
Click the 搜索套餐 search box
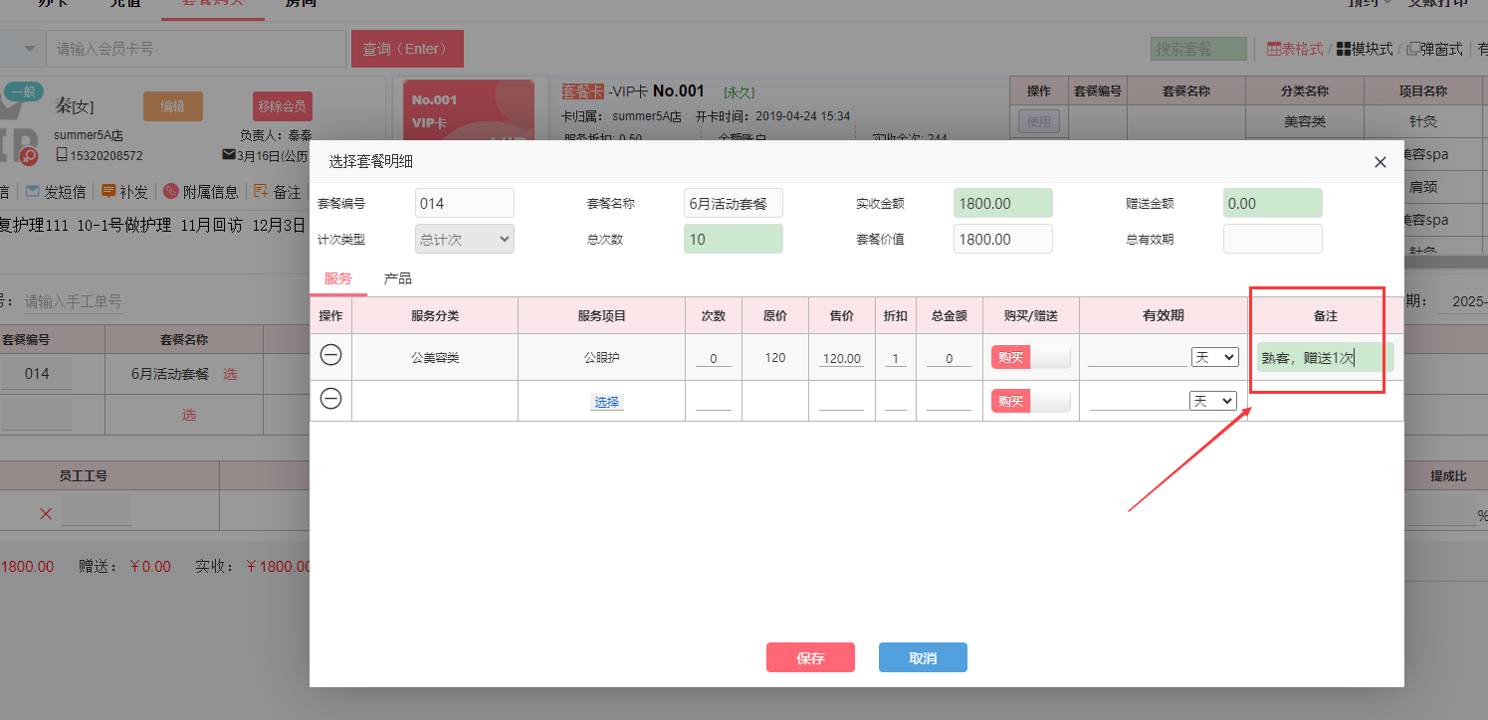coord(1198,49)
